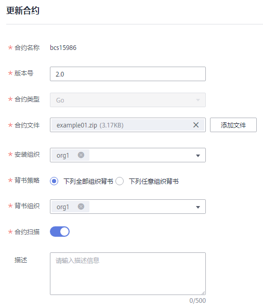Viewport: 263px width, 307px height.
Task: Remove the example01.zip file with X icon
Action: click(x=196, y=125)
